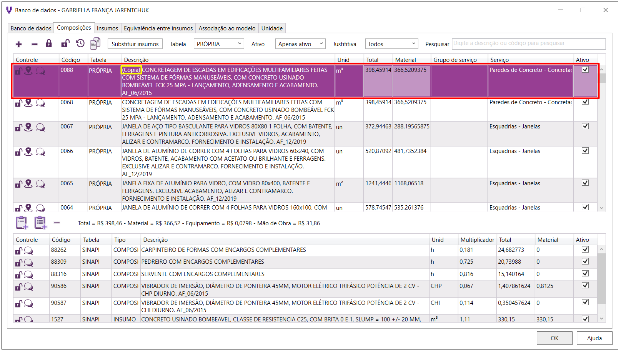Screen dimensions: 621x351
Task: Toggle Ativo checkbox for composition 0065
Action: tap(585, 183)
